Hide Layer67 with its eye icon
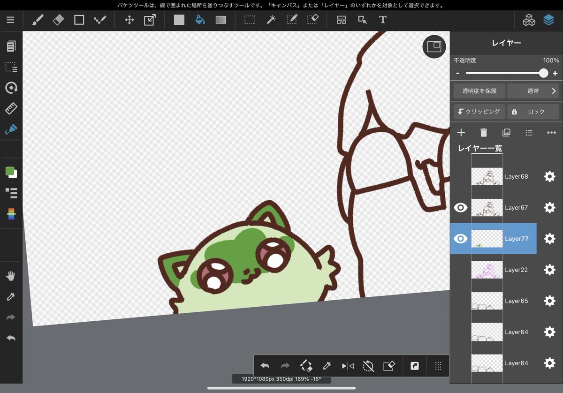The height and width of the screenshot is (393, 563). click(x=461, y=207)
